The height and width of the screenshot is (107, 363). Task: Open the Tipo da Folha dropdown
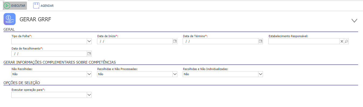(89, 41)
